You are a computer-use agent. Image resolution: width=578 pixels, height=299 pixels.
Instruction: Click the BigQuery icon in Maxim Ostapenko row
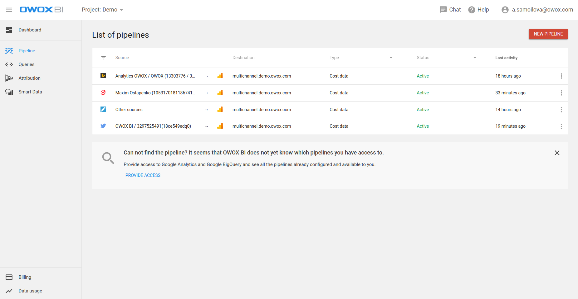point(220,93)
